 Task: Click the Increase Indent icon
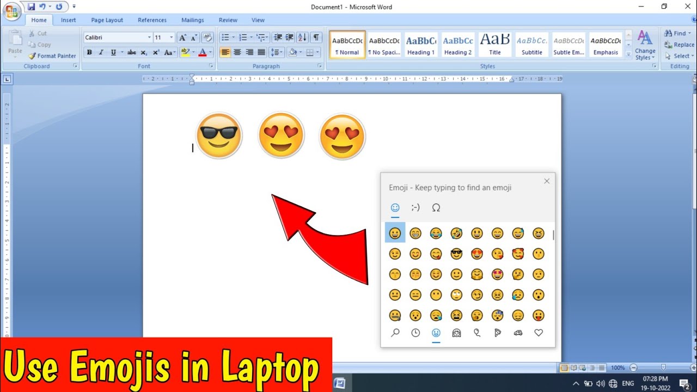pos(289,38)
